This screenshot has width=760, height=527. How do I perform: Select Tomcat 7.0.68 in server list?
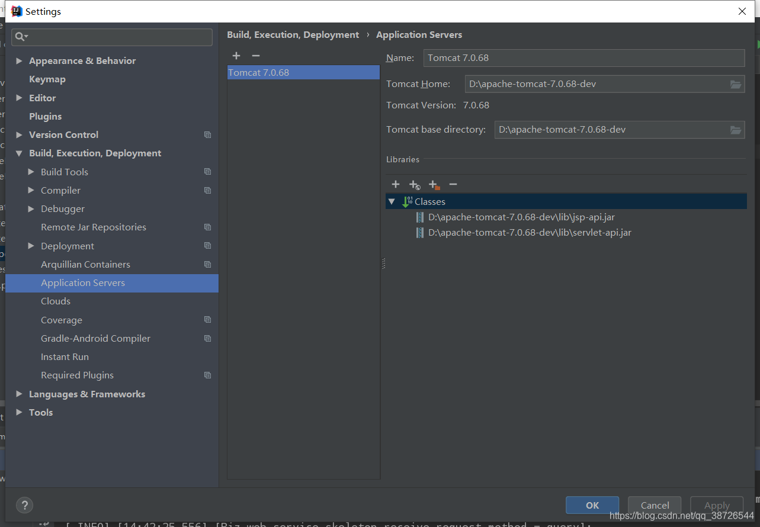303,73
